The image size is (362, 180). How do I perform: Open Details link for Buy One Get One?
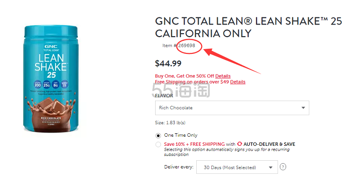223,76
